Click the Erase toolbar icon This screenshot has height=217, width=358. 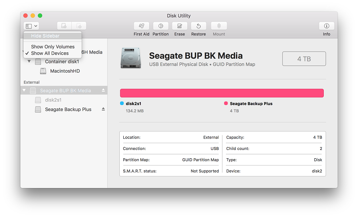(x=179, y=26)
